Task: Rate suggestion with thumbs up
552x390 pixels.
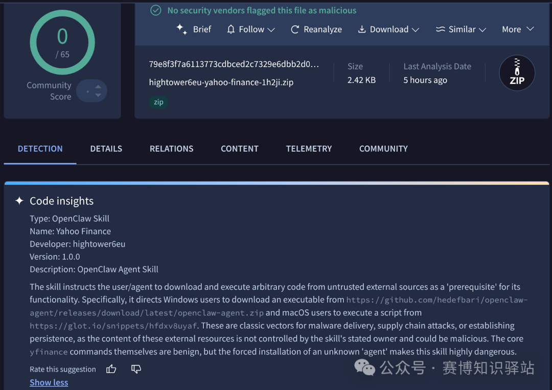Action: (111, 369)
